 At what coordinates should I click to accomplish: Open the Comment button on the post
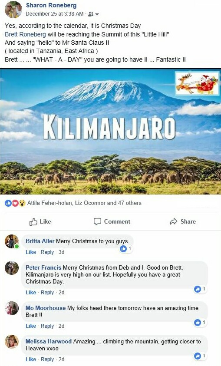(x=112, y=221)
